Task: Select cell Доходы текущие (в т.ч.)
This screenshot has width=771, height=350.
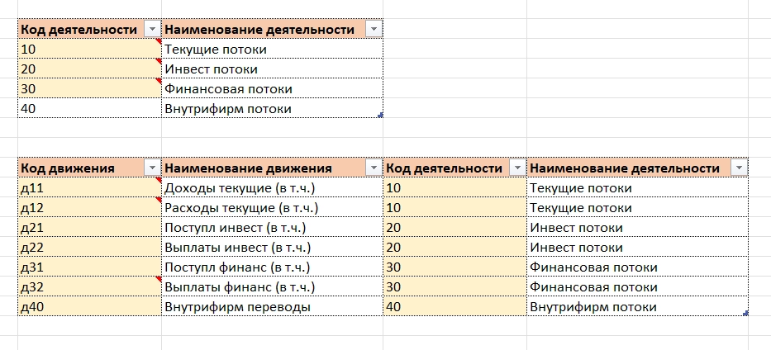Action: click(273, 188)
